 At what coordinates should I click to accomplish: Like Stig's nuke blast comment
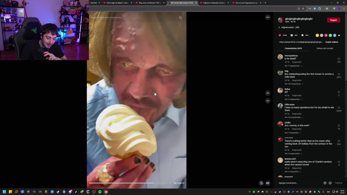click(x=339, y=74)
